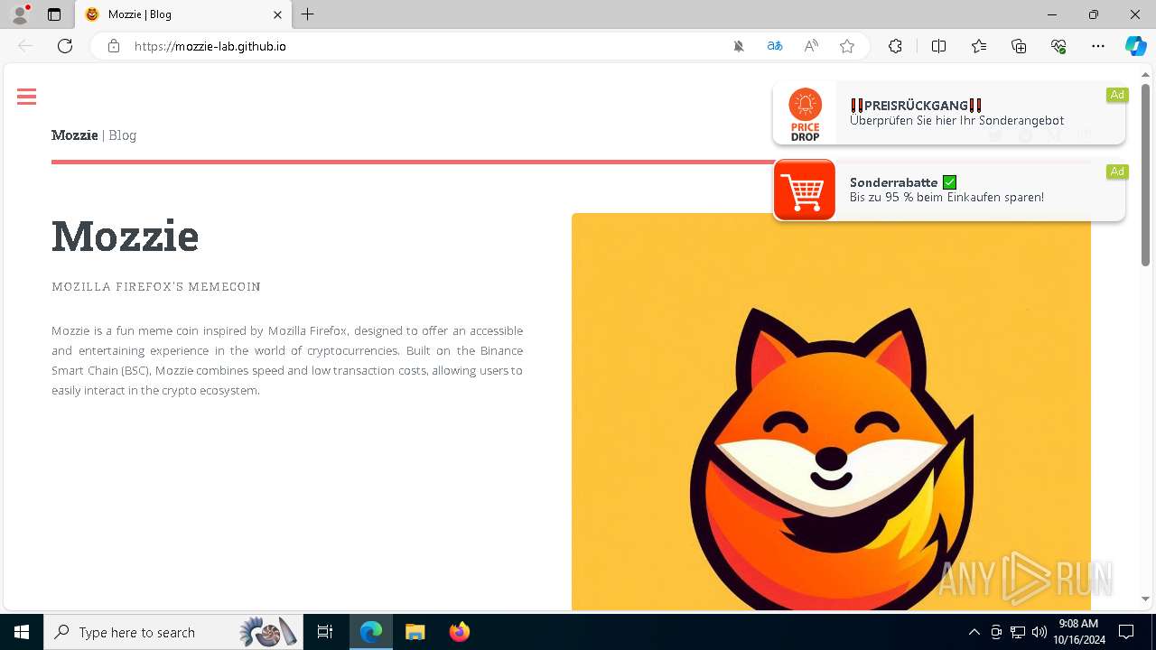1156x650 pixels.
Task: Click the Ad label on Sonderrabatte notification
Action: pyautogui.click(x=1117, y=172)
